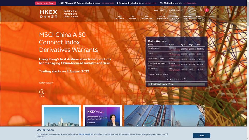Screen dimensions: 249x140
Task: Click the High column header
Action: [191, 45]
